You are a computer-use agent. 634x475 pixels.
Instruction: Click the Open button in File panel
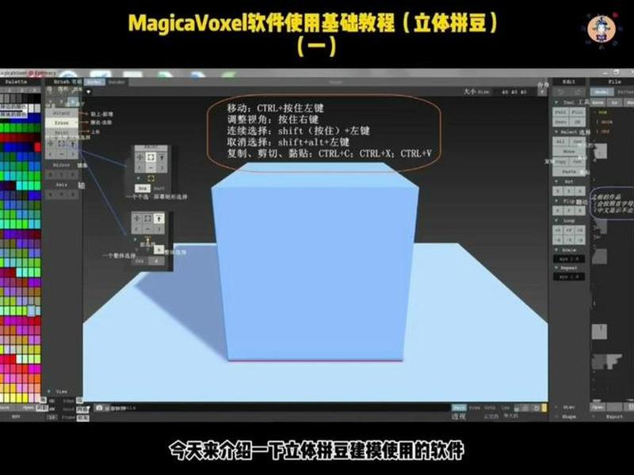[x=598, y=407]
